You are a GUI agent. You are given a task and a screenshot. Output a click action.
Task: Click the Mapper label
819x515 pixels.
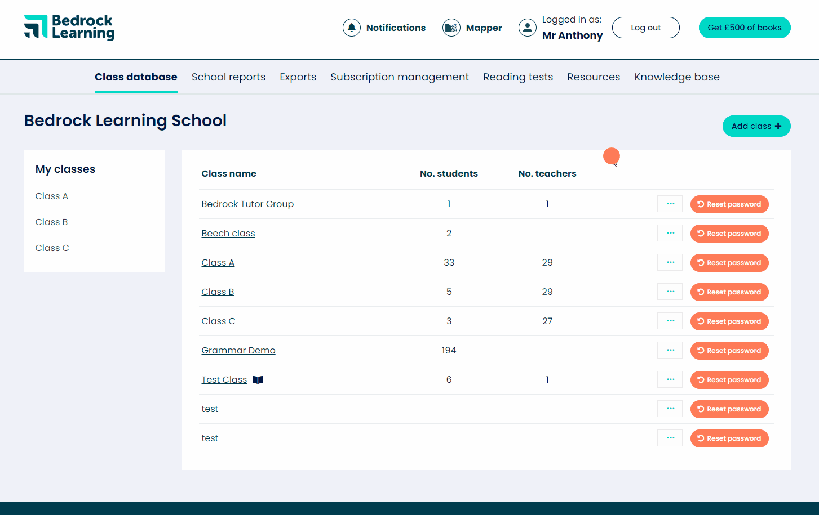484,28
